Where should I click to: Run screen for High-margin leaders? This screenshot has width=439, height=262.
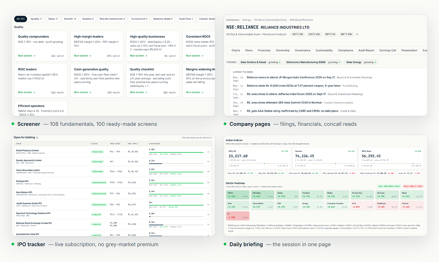click(83, 56)
